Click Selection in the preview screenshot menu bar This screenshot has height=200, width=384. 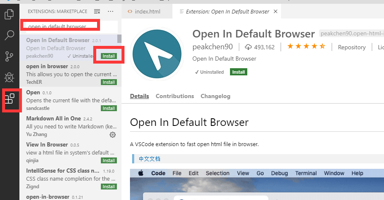[x=217, y=173]
